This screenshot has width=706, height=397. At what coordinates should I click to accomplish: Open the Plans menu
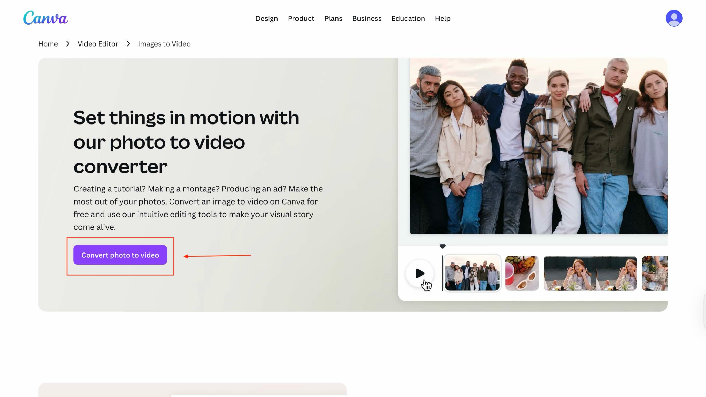click(333, 18)
